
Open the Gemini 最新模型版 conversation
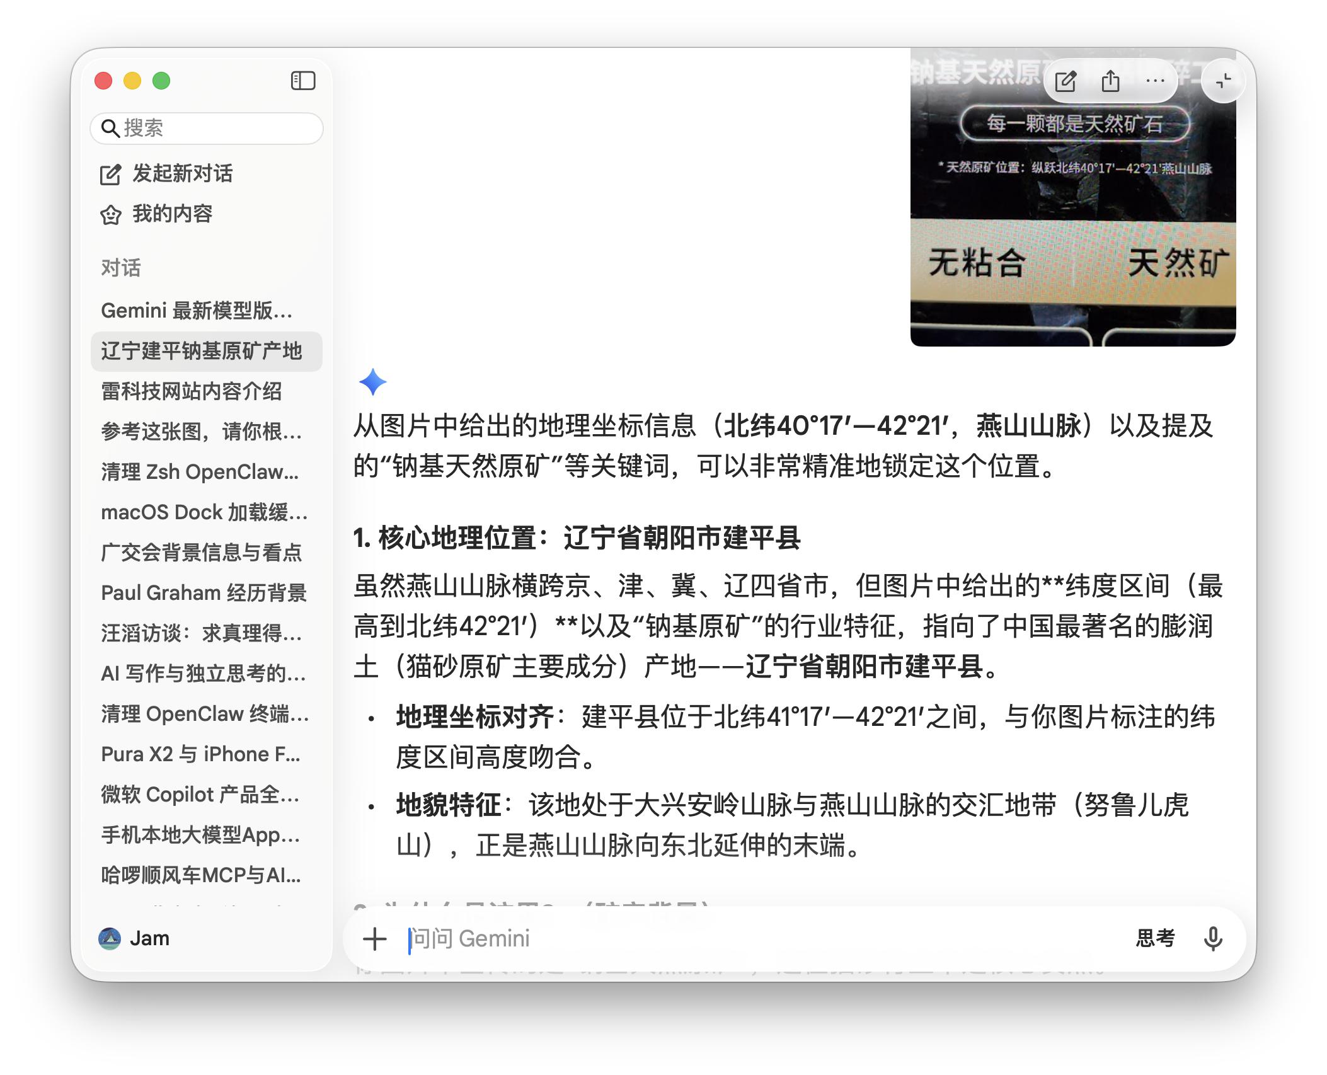click(197, 311)
